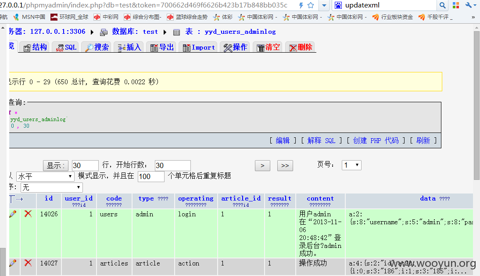Click the server 127.0.0.1:3306 breadcrumb link
The image size is (480, 276).
(x=57, y=32)
